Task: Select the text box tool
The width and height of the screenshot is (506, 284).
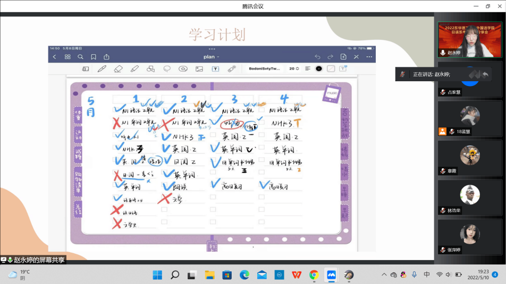Action: pyautogui.click(x=215, y=68)
